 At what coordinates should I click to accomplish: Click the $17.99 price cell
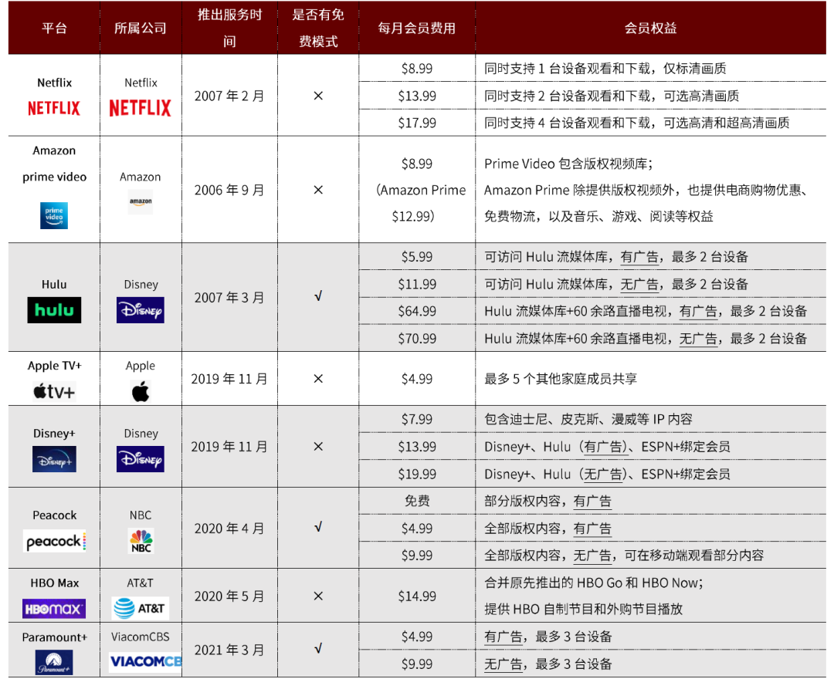point(417,123)
